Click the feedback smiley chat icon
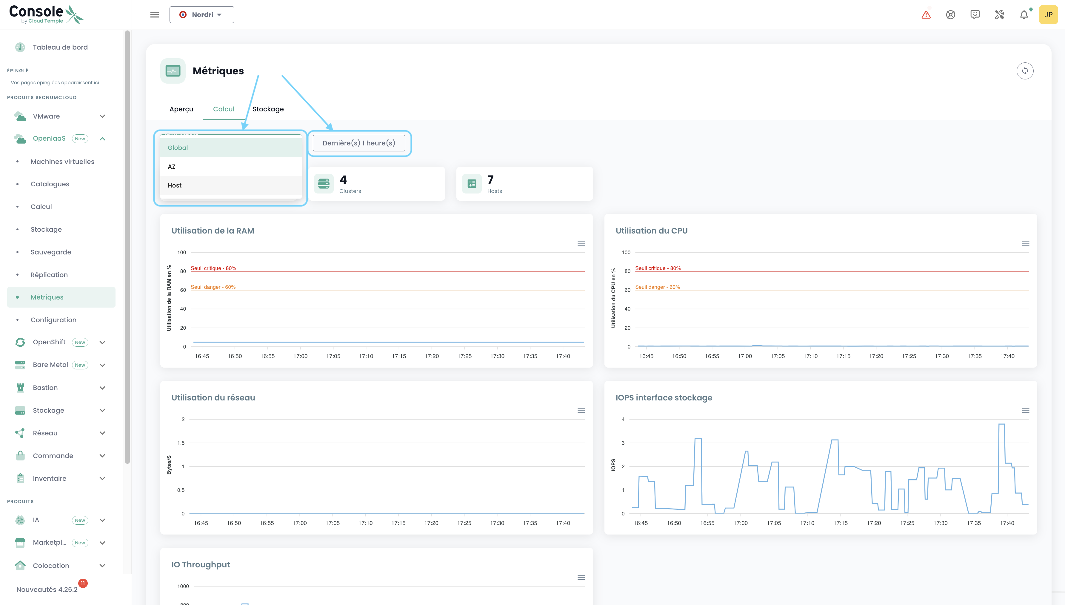The height and width of the screenshot is (605, 1065). tap(975, 15)
